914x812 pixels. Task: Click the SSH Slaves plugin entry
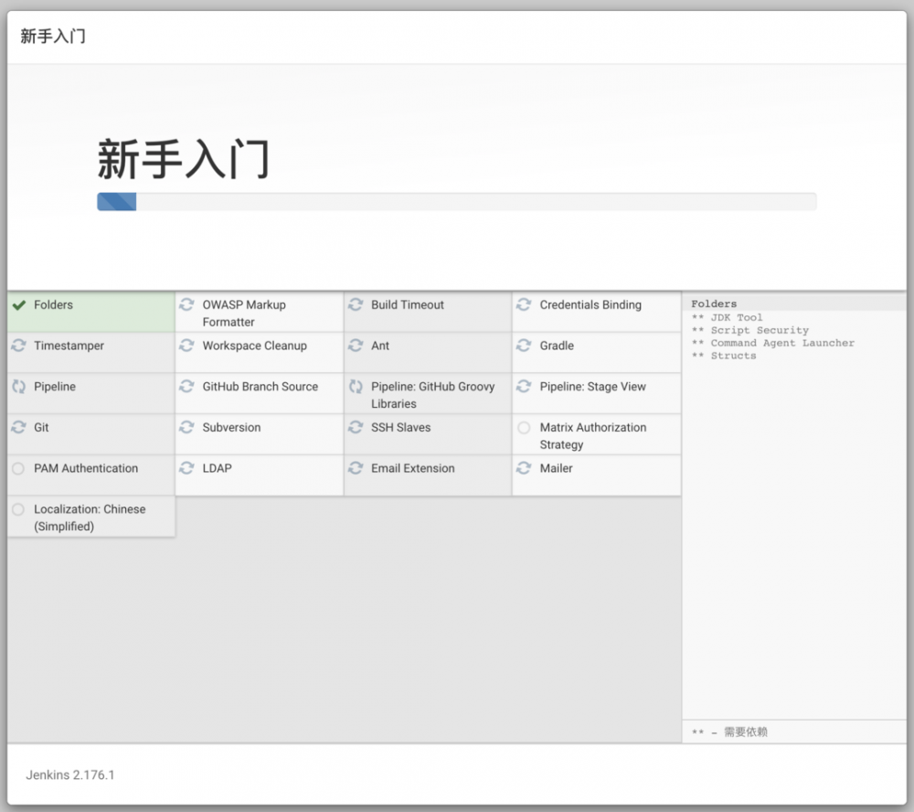pos(403,427)
